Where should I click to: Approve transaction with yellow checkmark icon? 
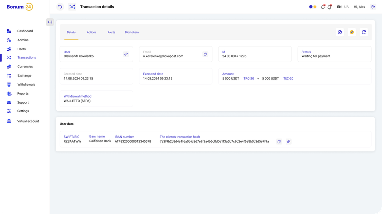click(352, 32)
